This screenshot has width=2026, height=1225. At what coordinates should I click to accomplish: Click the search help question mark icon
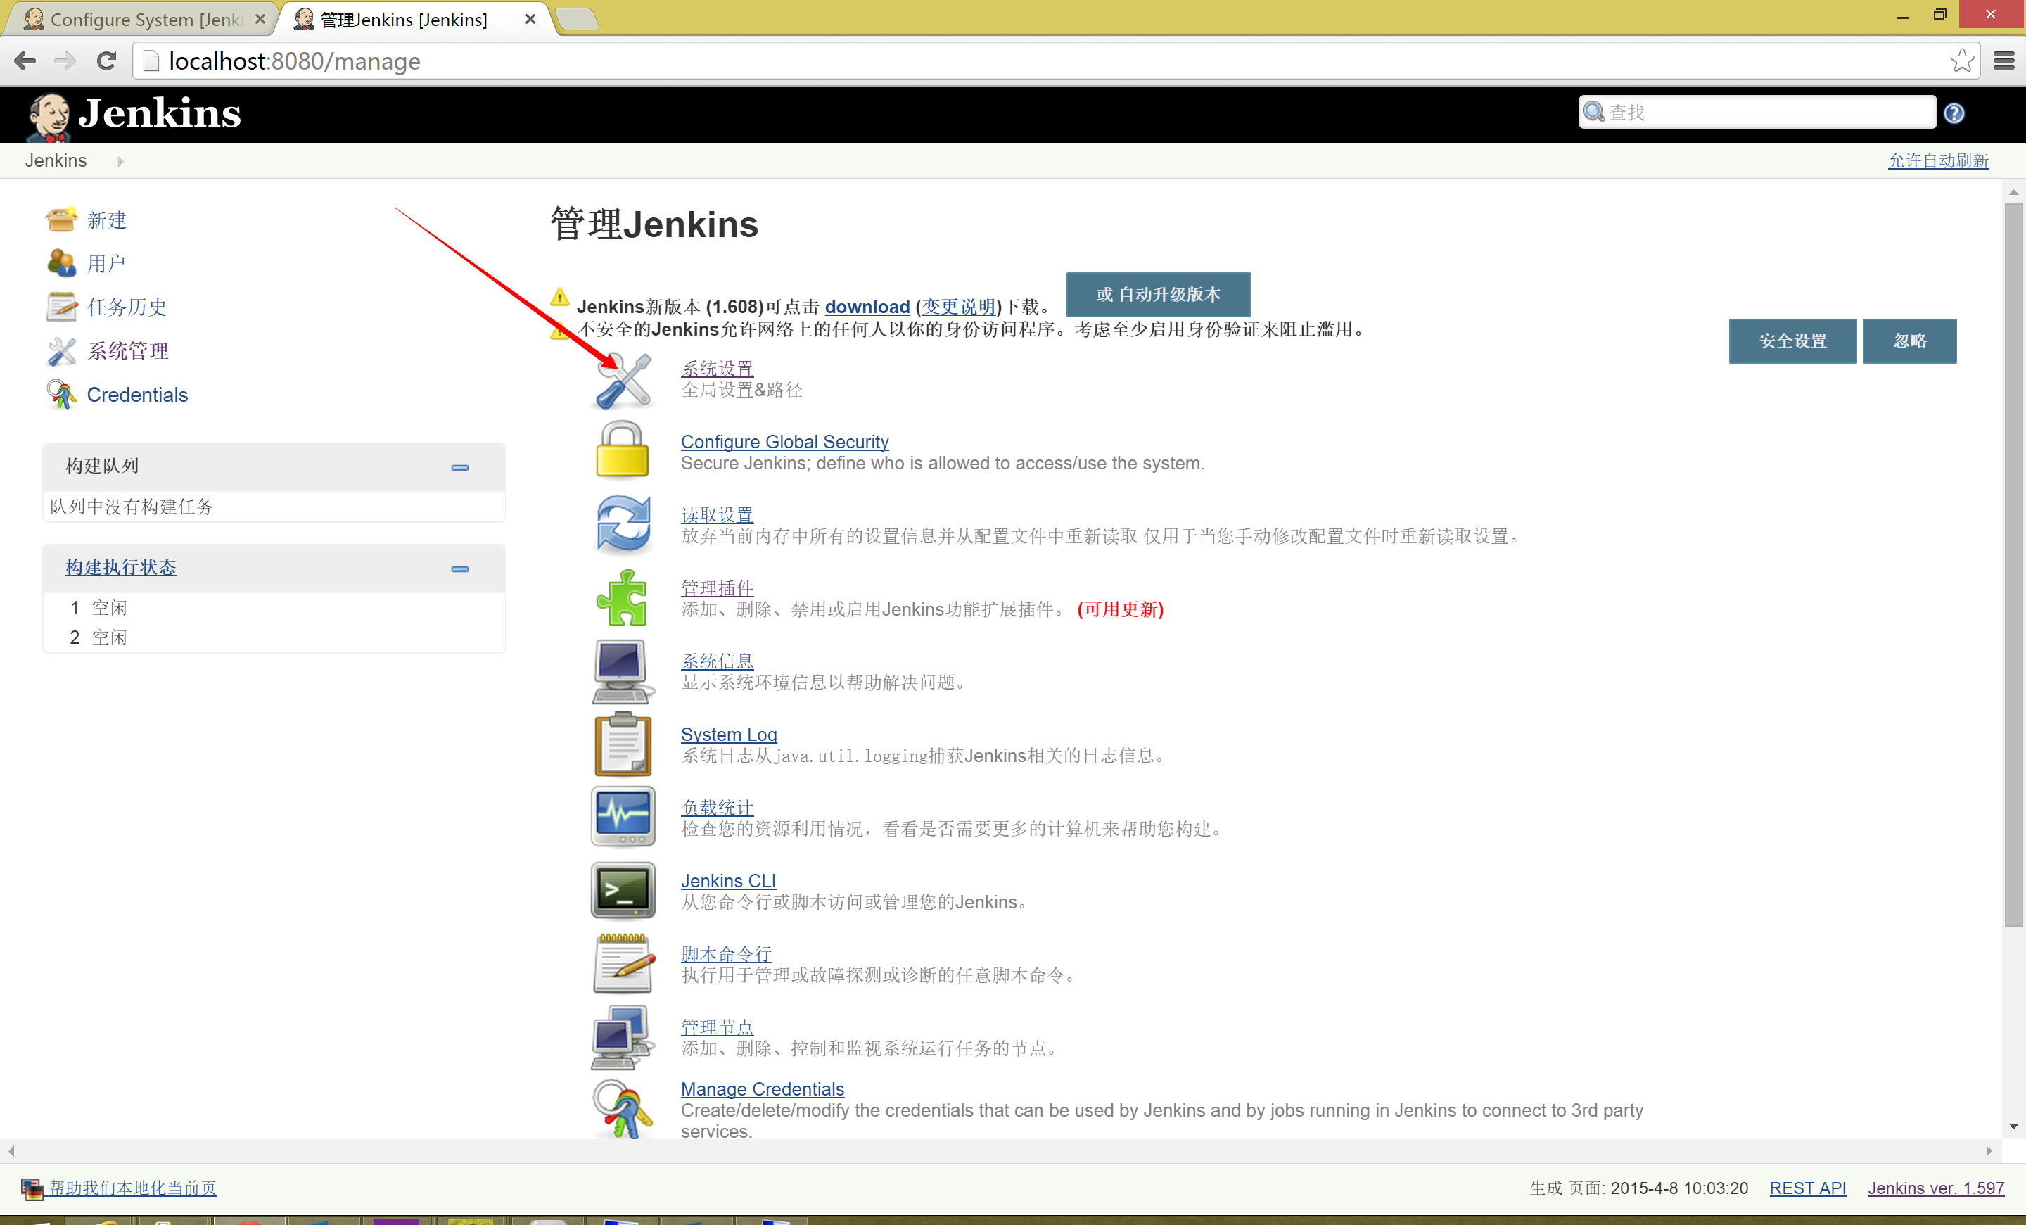[1954, 113]
